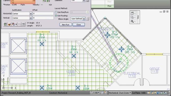The width and height of the screenshot is (171, 96).
Task: Click the checkmark standards icon in status bar
Action: [x=162, y=93]
